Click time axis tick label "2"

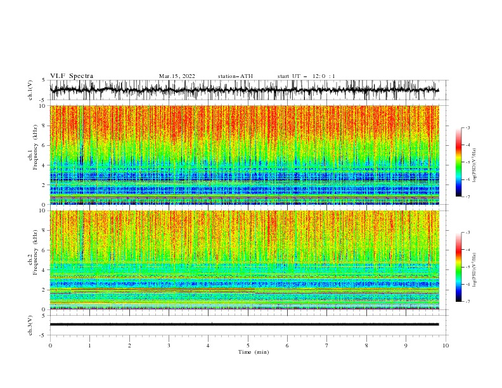click(129, 346)
